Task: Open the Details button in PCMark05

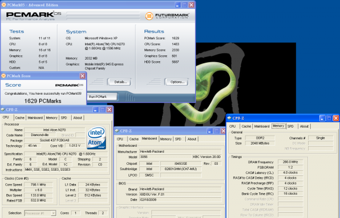Action: coord(120,82)
